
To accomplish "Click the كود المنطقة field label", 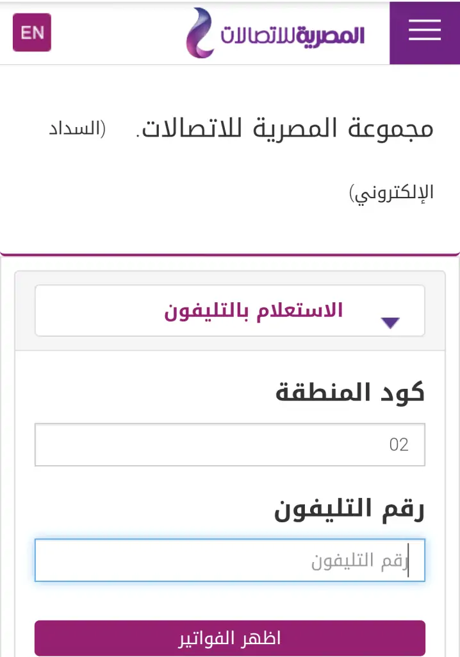I will click(x=350, y=393).
